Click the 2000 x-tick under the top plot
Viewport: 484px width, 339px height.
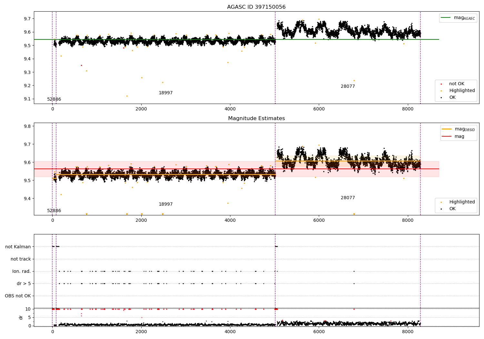tap(141, 109)
